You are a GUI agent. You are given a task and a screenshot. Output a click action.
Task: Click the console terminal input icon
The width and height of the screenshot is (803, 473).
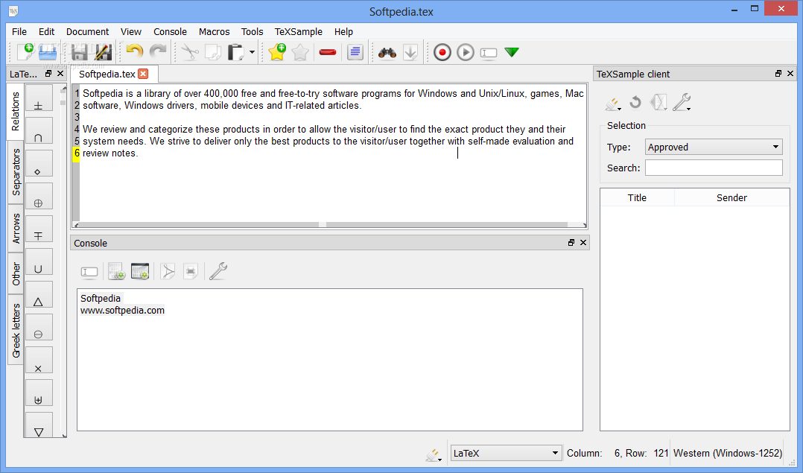[89, 272]
